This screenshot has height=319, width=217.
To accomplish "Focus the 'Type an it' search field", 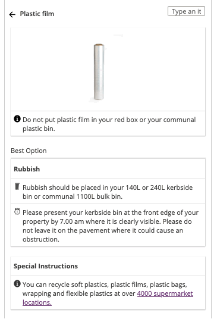I will tap(186, 11).
